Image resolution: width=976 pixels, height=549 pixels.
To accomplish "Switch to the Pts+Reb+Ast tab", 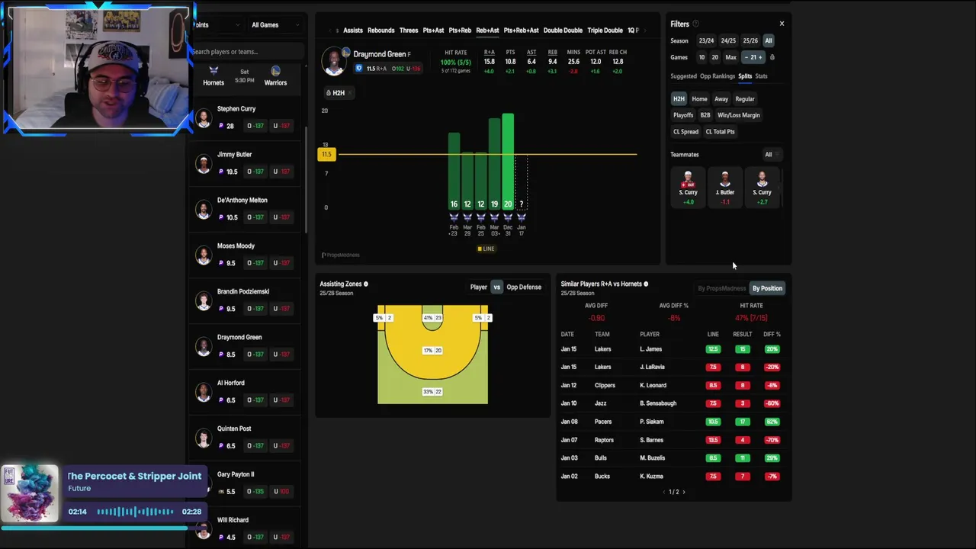I will point(522,30).
